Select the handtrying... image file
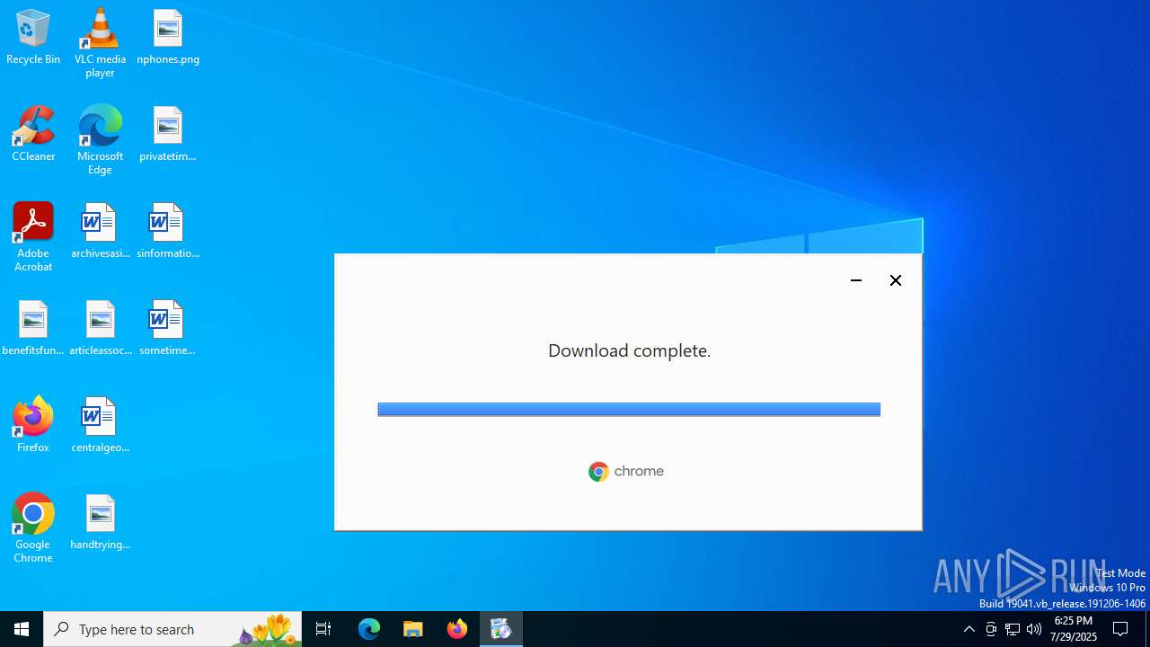This screenshot has width=1150, height=647. click(x=100, y=523)
